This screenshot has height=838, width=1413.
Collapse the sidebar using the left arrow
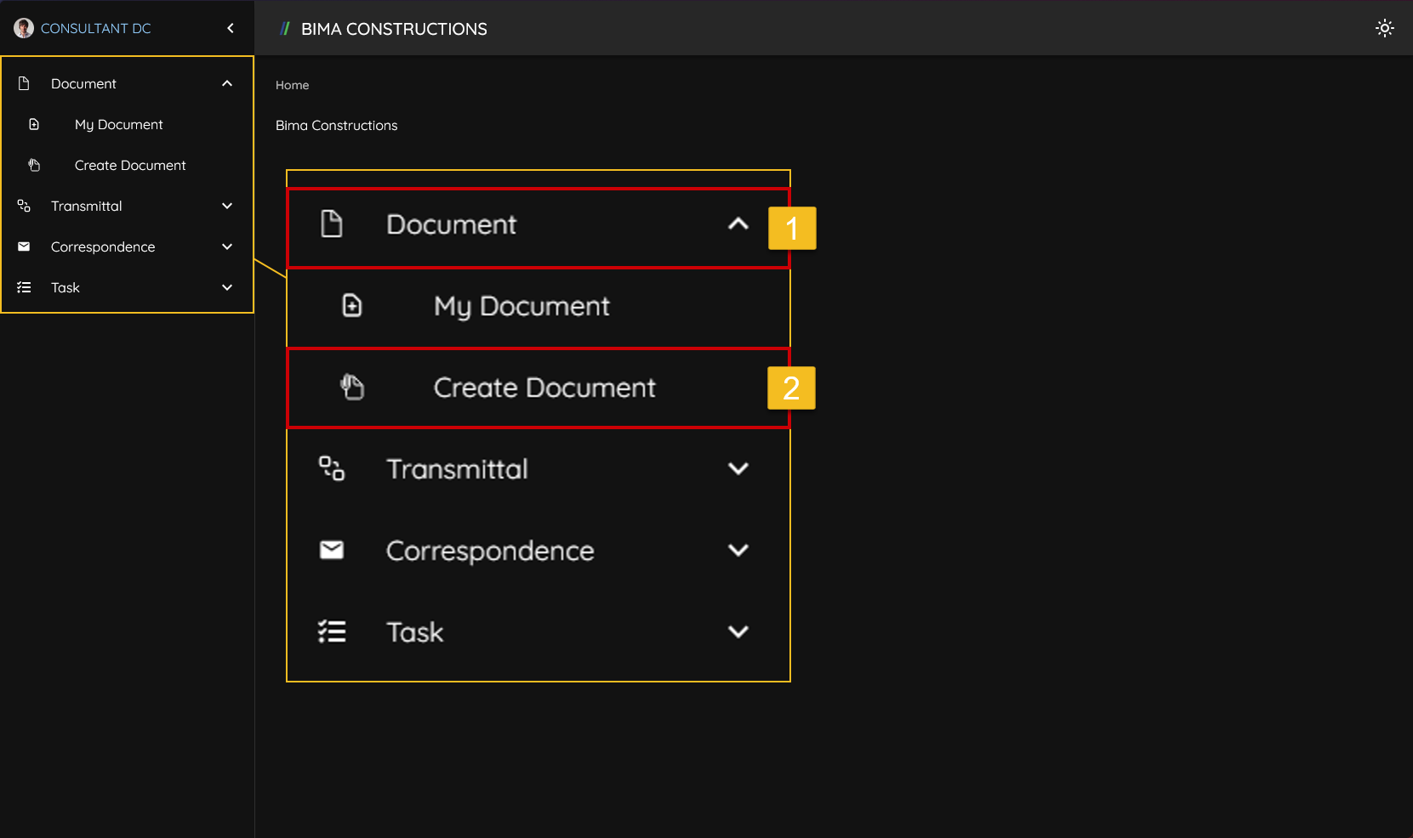(x=230, y=27)
